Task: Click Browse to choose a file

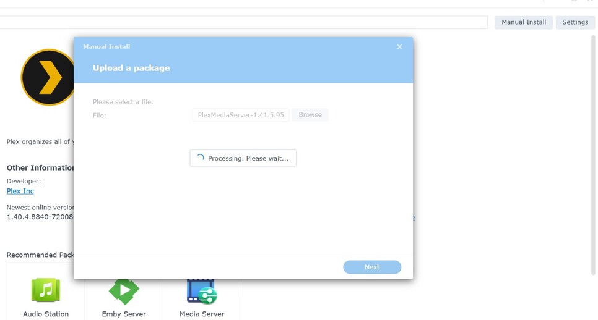Action: (310, 114)
